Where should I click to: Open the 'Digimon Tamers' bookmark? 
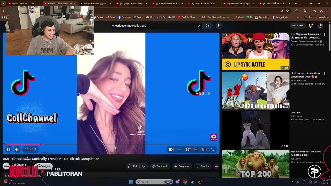[x=219, y=17]
